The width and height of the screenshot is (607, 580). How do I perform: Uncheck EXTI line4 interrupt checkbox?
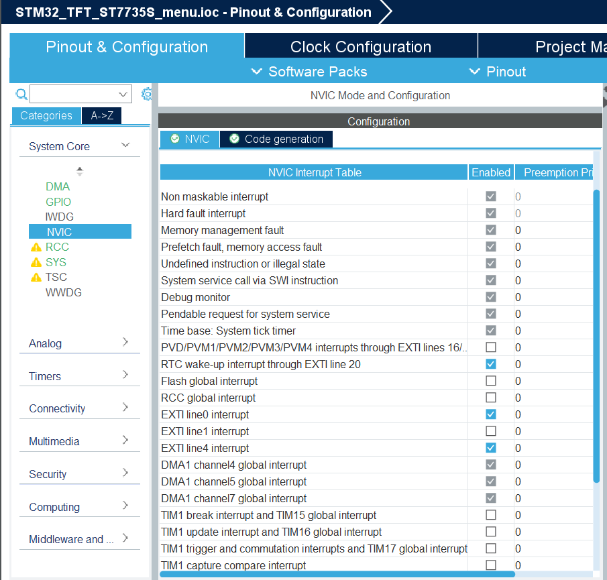pos(491,448)
